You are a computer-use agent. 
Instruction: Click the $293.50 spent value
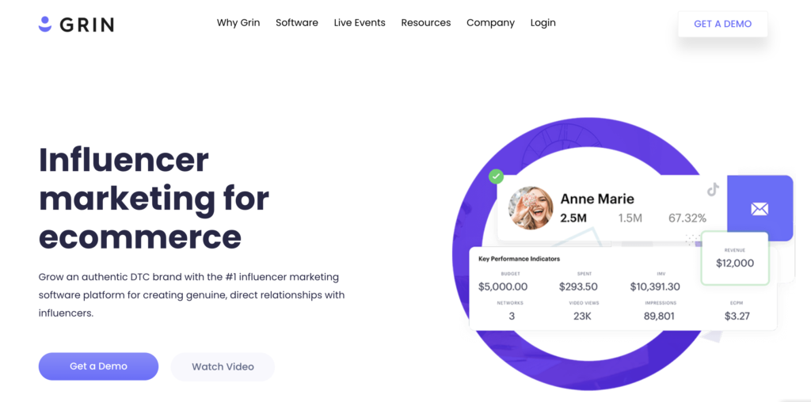click(x=578, y=286)
